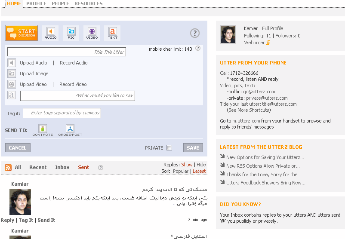Open the Weburger external link icon

(x=268, y=43)
